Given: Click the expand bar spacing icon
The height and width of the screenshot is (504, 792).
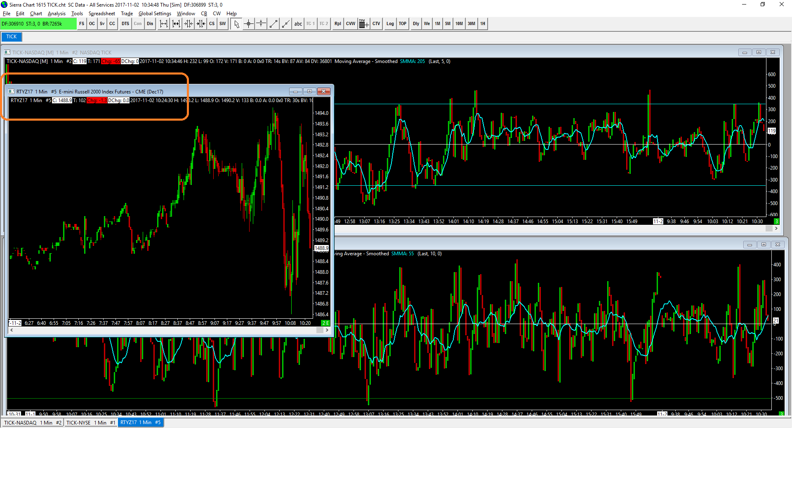Looking at the screenshot, I should (164, 24).
